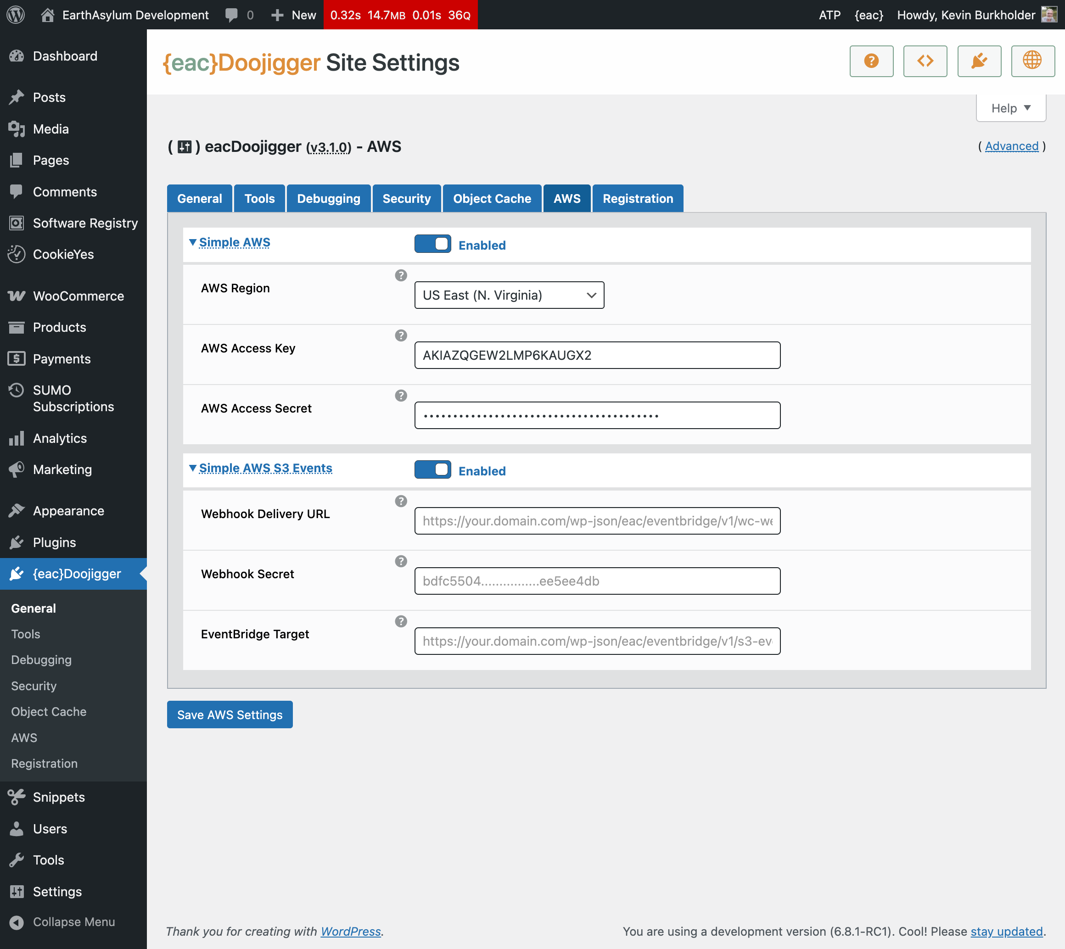Collapse the Simple AWS S3 Events section

click(265, 468)
